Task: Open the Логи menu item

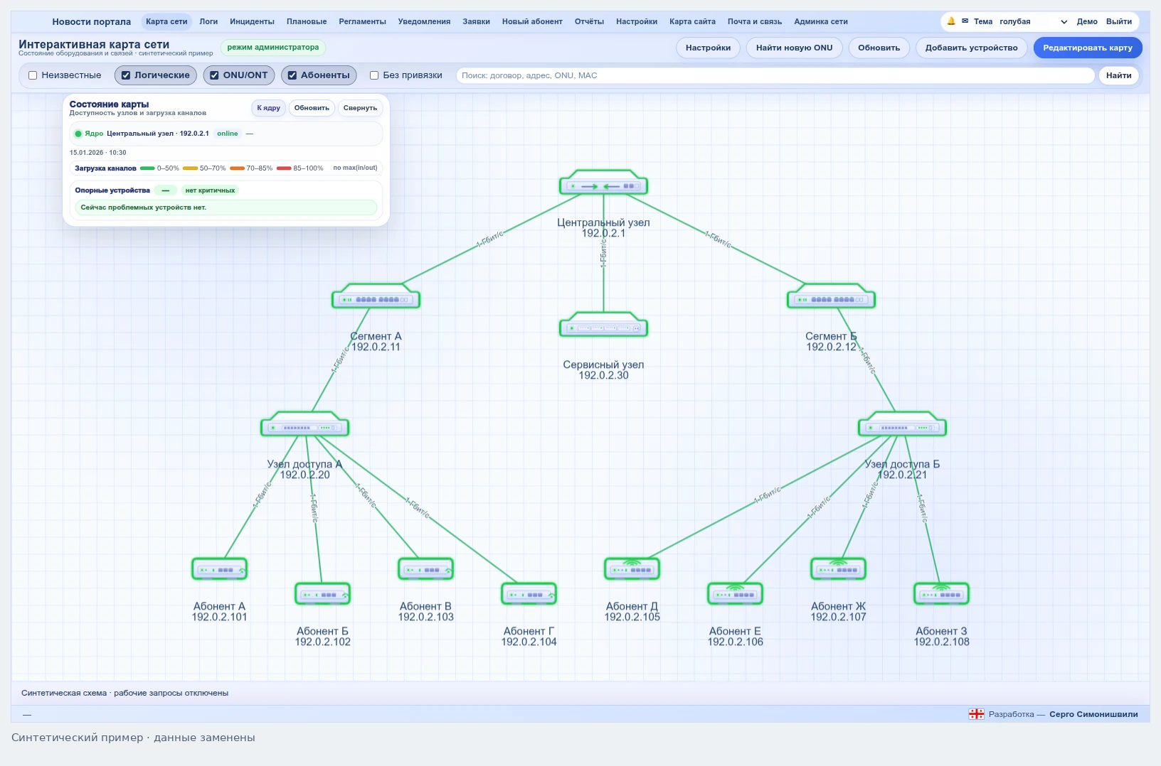Action: coord(208,21)
